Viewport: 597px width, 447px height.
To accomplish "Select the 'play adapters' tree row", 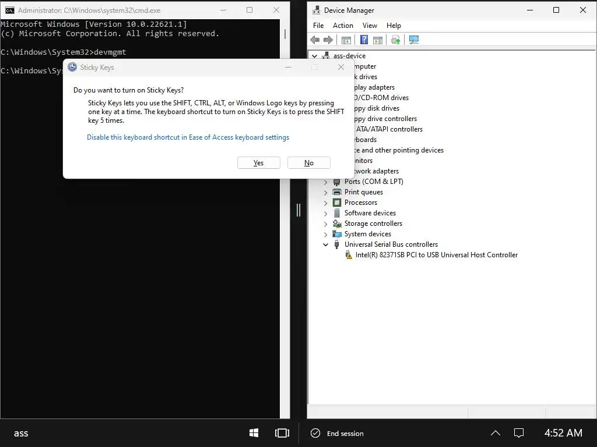I will (x=374, y=87).
